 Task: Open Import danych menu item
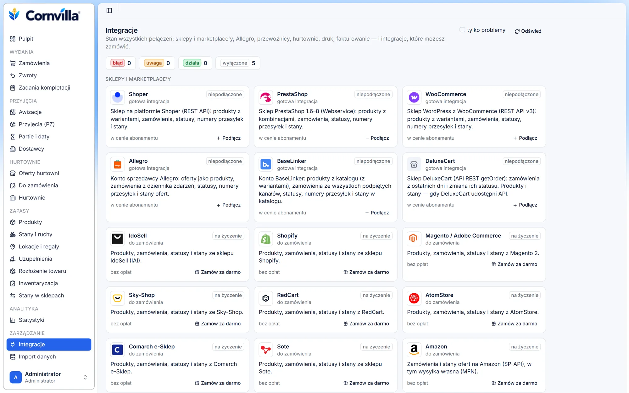tap(49, 357)
